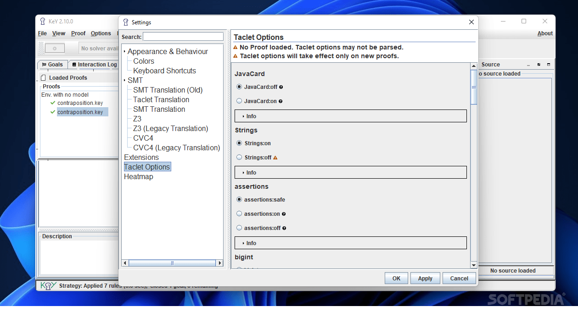
Task: Select the Strings:off radio button
Action: tap(239, 157)
